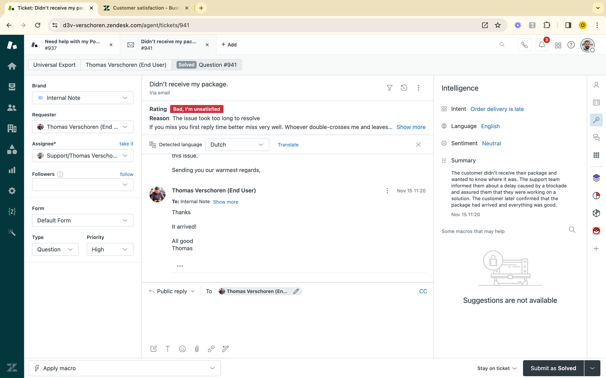Click the Translate link
The image size is (606, 378).
pos(288,145)
